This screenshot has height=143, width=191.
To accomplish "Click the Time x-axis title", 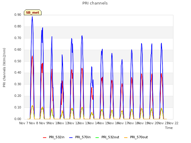I will [x=169, y=128].
